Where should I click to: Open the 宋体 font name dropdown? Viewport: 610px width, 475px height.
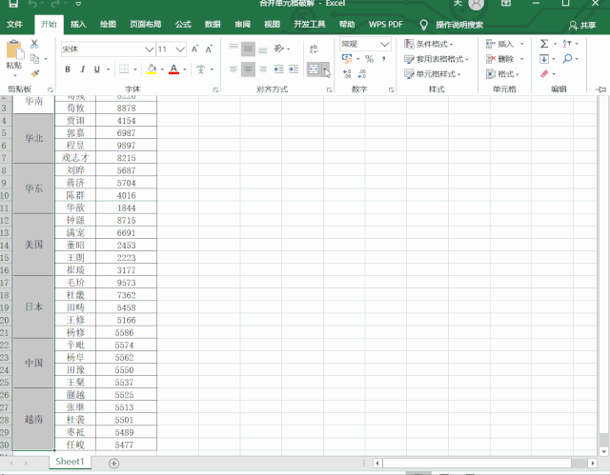(150, 49)
